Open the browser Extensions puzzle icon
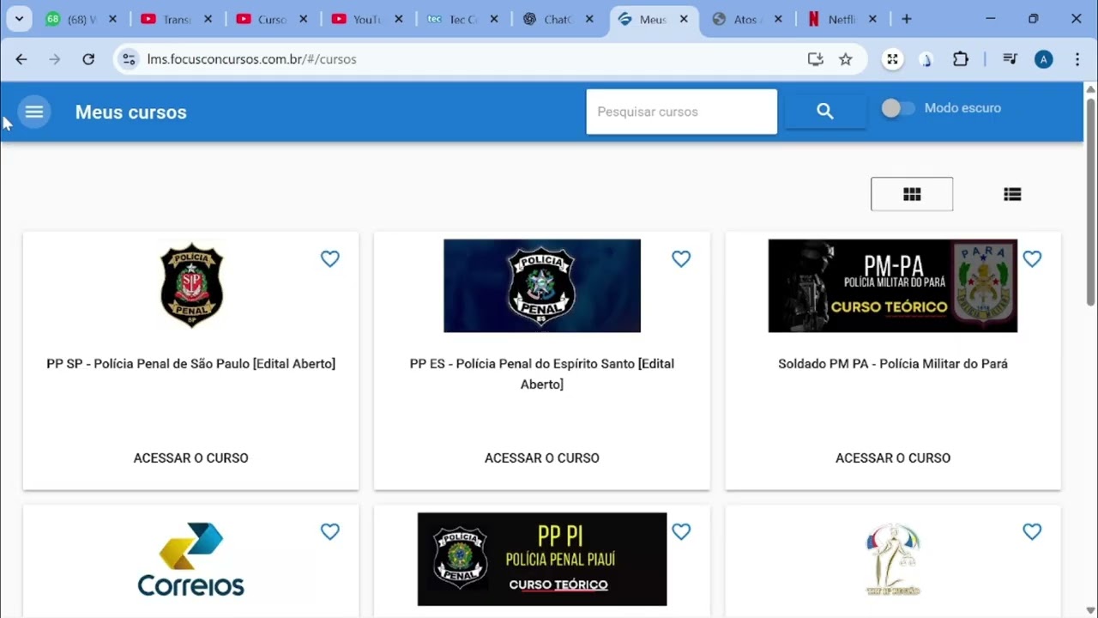The width and height of the screenshot is (1098, 618). click(961, 59)
